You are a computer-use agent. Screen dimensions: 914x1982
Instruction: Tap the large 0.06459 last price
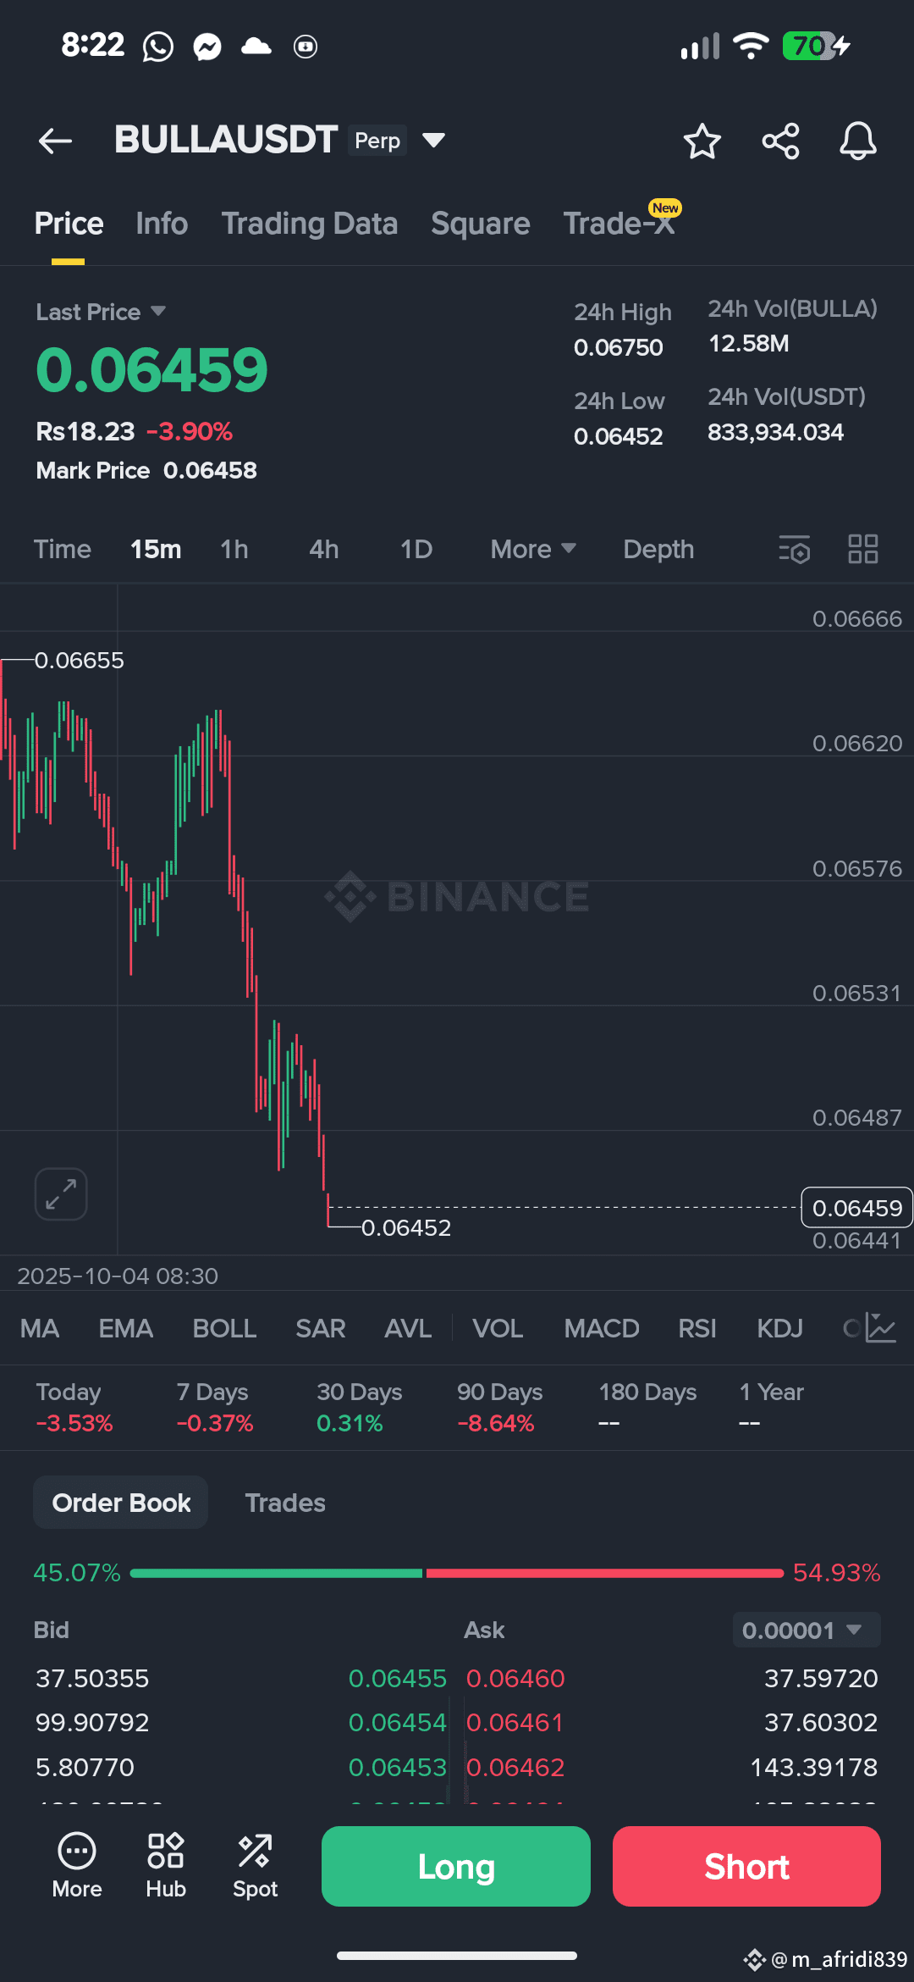click(151, 370)
